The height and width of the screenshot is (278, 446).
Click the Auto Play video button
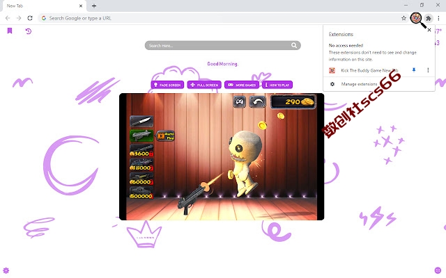click(165, 136)
